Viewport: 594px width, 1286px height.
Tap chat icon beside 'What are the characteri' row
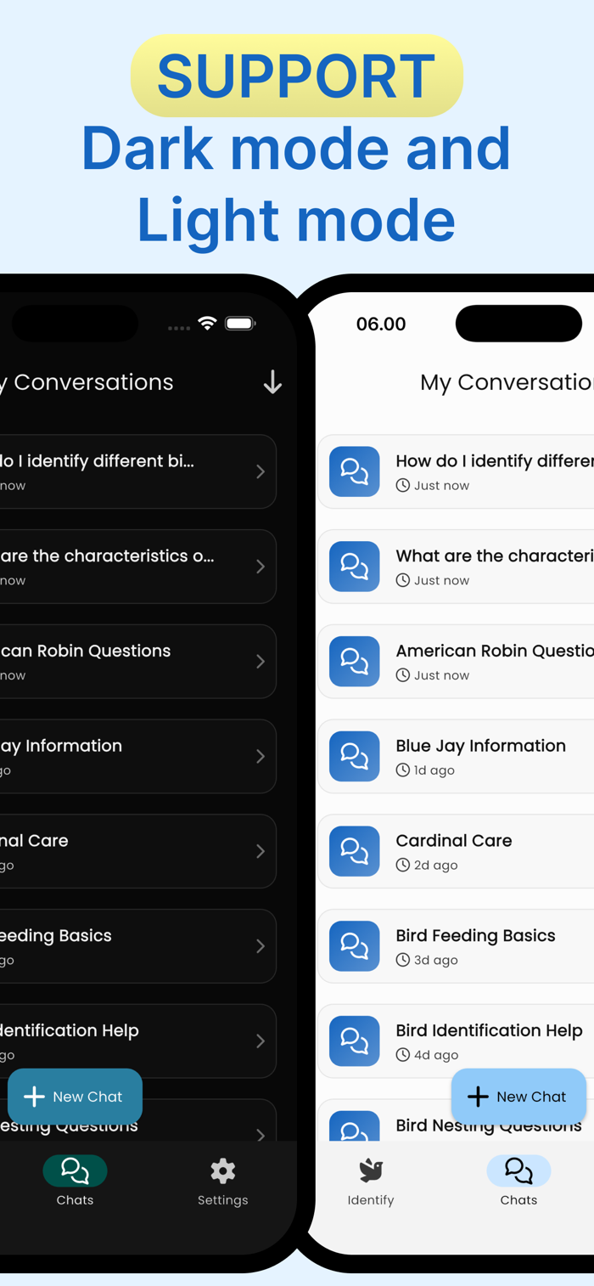tap(354, 567)
